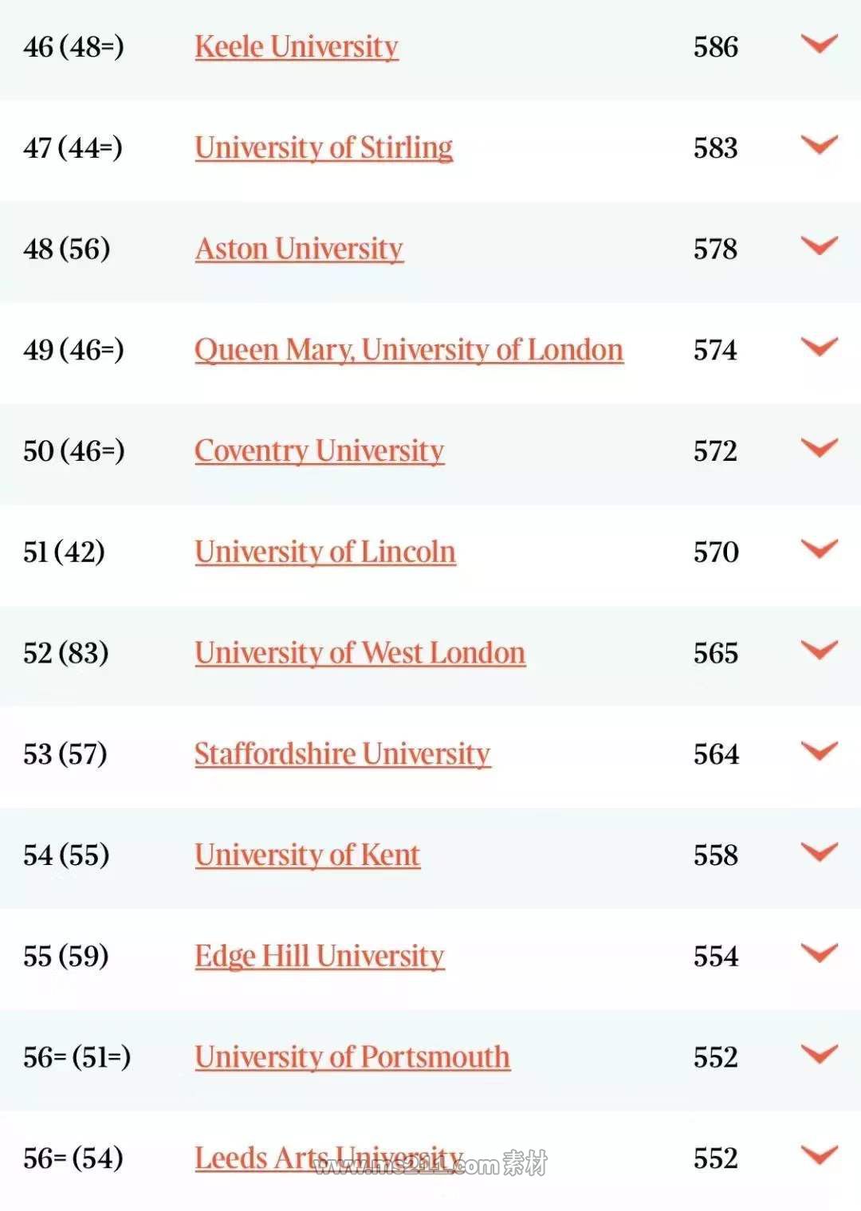
Task: Expand University of West London chevron
Action: 819,650
